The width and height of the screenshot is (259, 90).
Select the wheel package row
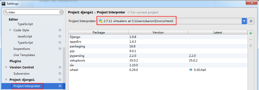[x=158, y=70]
